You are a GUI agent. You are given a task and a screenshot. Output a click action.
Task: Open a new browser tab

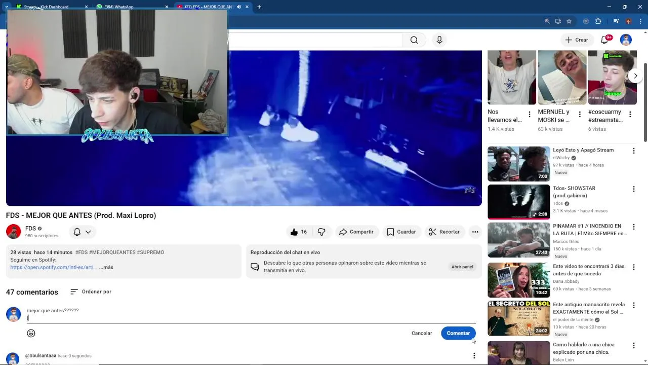[x=259, y=7]
